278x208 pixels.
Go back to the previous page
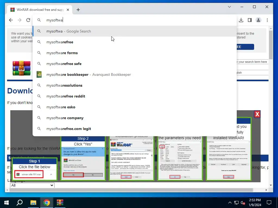click(11, 20)
